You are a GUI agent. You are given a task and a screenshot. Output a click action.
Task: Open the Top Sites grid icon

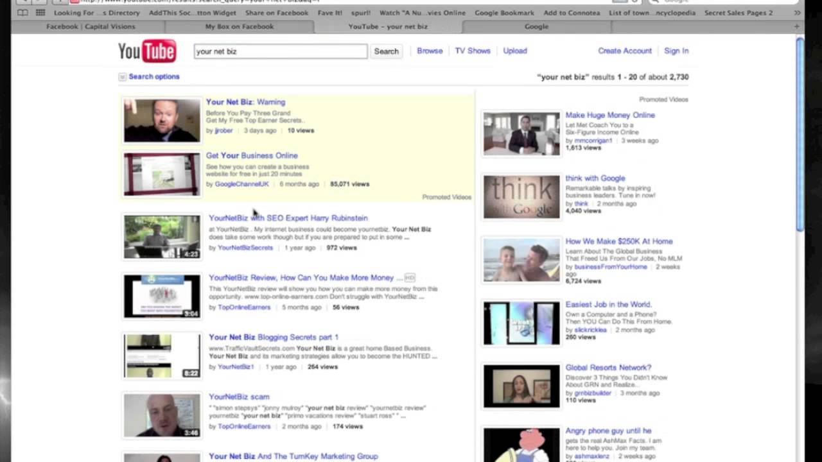tap(40, 13)
